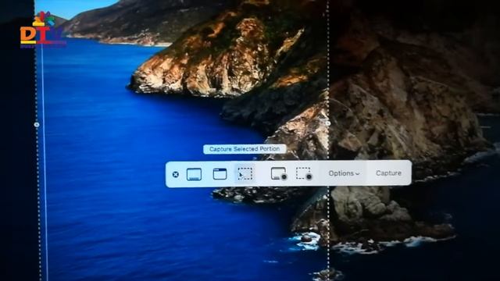The width and height of the screenshot is (500, 281).
Task: Select Capture Selected Portion icon
Action: click(x=245, y=173)
